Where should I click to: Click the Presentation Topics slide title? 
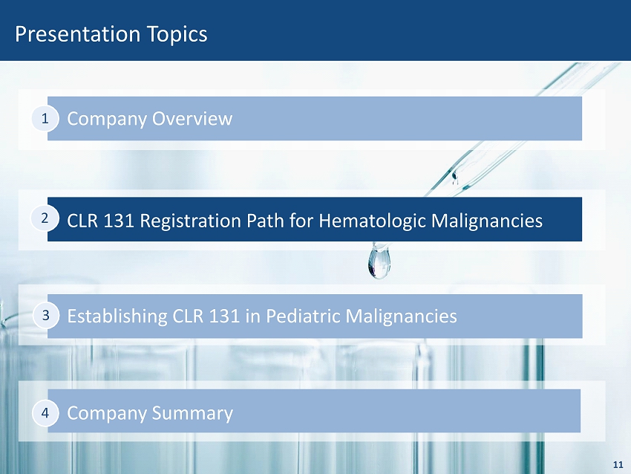(111, 34)
